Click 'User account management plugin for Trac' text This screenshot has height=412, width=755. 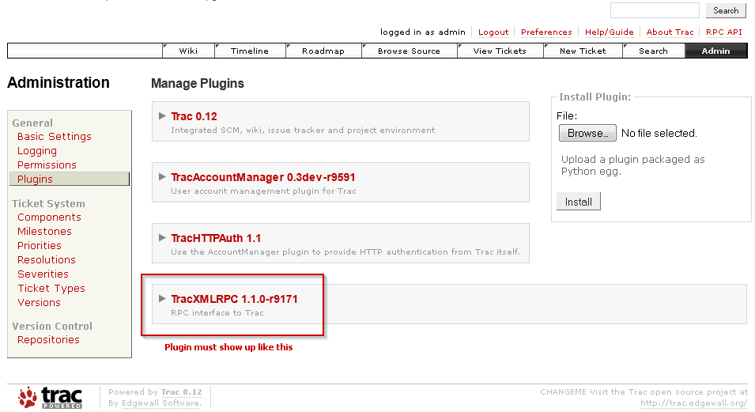pyautogui.click(x=263, y=191)
